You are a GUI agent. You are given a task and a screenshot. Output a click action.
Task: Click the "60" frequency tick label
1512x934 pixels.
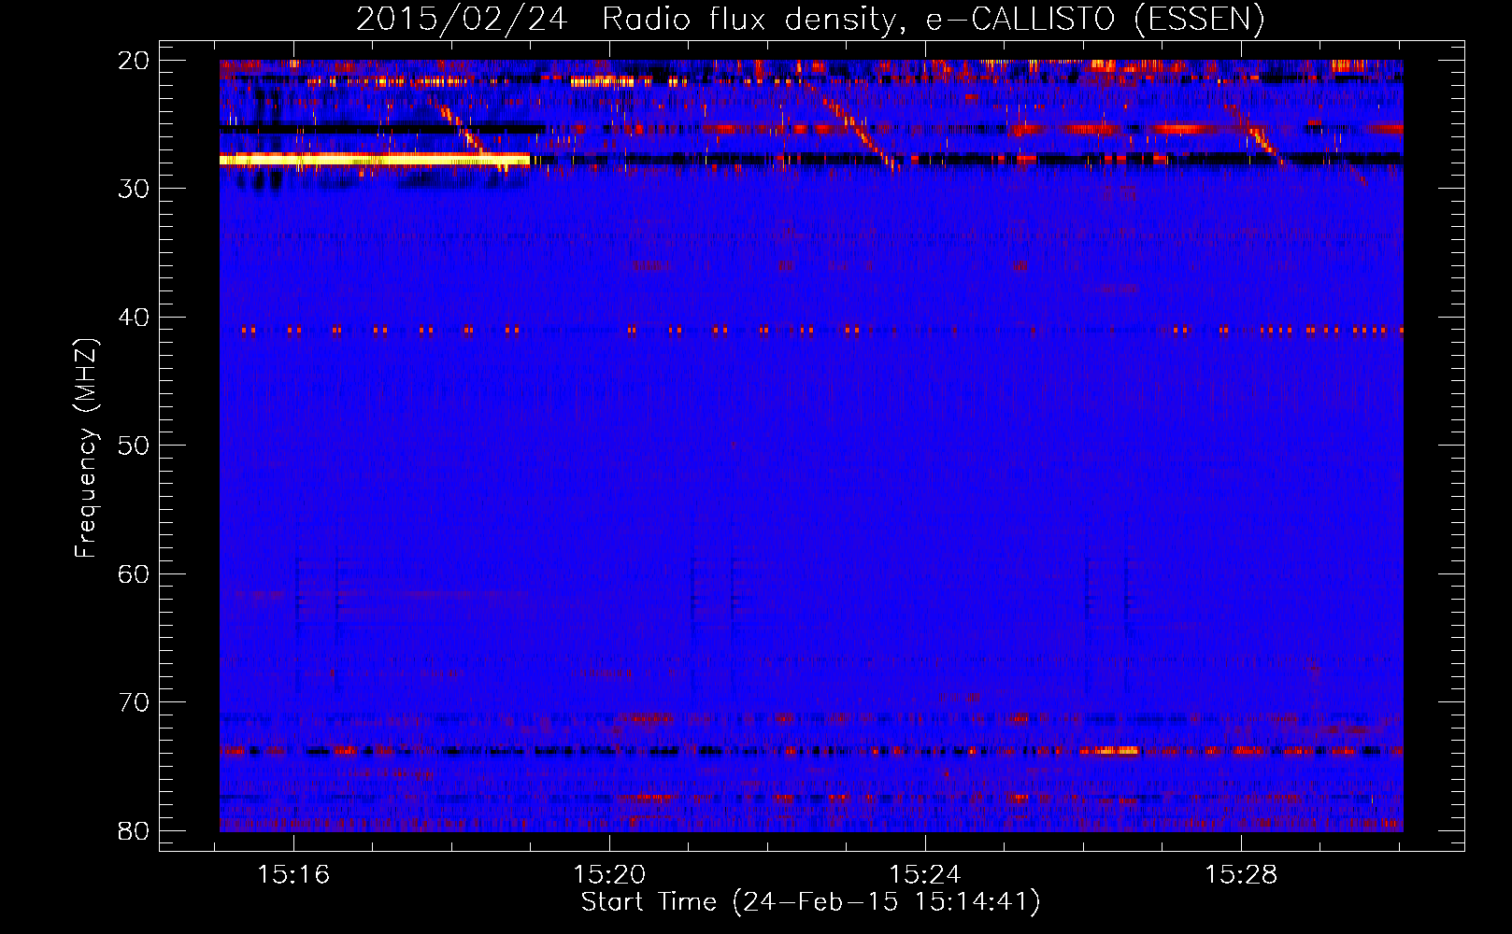point(135,573)
